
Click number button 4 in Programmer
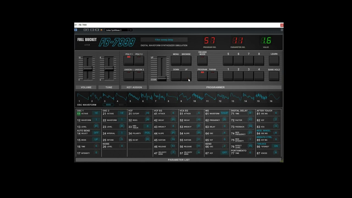click(x=259, y=76)
